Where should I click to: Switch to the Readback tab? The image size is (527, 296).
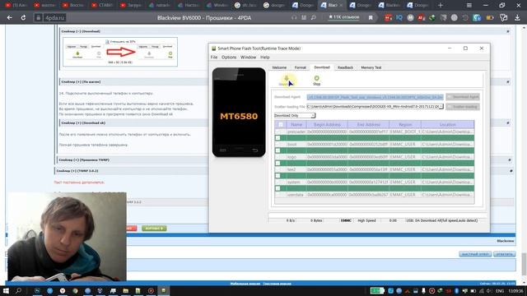[x=345, y=67]
